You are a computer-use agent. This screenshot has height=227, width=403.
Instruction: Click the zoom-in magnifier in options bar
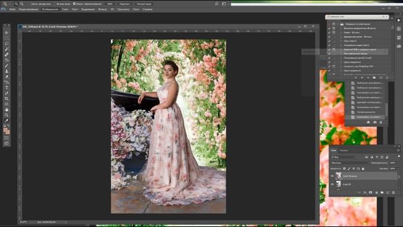coord(16,4)
